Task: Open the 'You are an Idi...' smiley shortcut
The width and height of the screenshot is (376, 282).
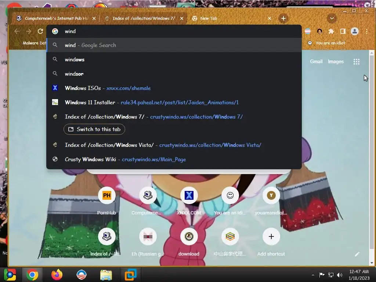Action: pyautogui.click(x=230, y=201)
